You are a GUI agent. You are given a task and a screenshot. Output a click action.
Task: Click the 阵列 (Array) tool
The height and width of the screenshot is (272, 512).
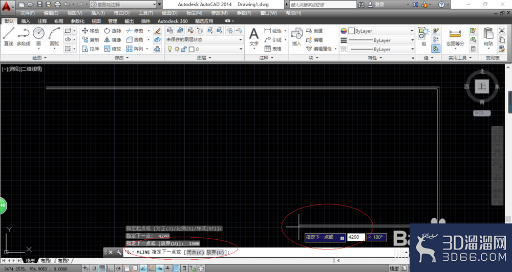coord(135,49)
